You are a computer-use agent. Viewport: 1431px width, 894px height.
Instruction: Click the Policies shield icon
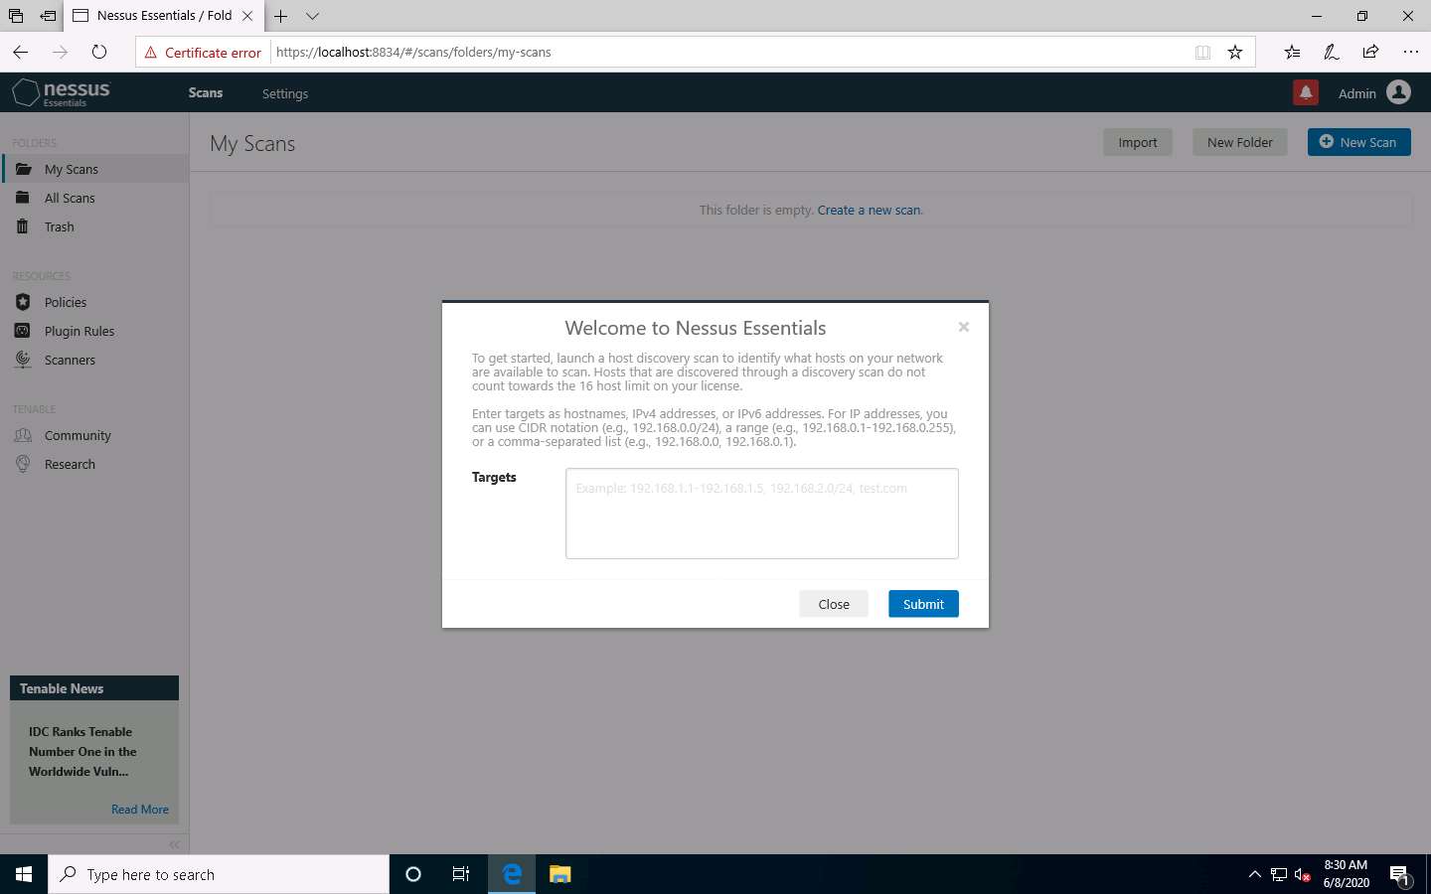pos(23,302)
